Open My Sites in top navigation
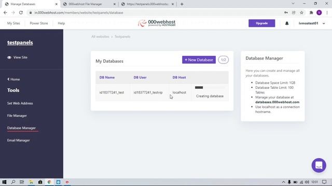The height and width of the screenshot is (186, 332). [13, 23]
